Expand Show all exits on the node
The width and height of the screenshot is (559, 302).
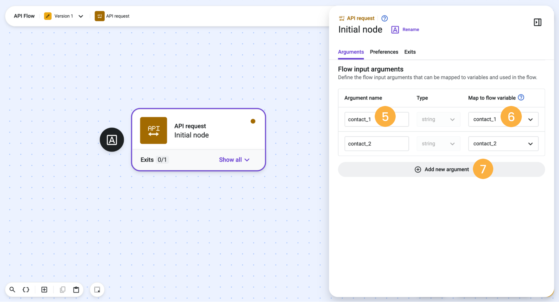click(x=234, y=160)
